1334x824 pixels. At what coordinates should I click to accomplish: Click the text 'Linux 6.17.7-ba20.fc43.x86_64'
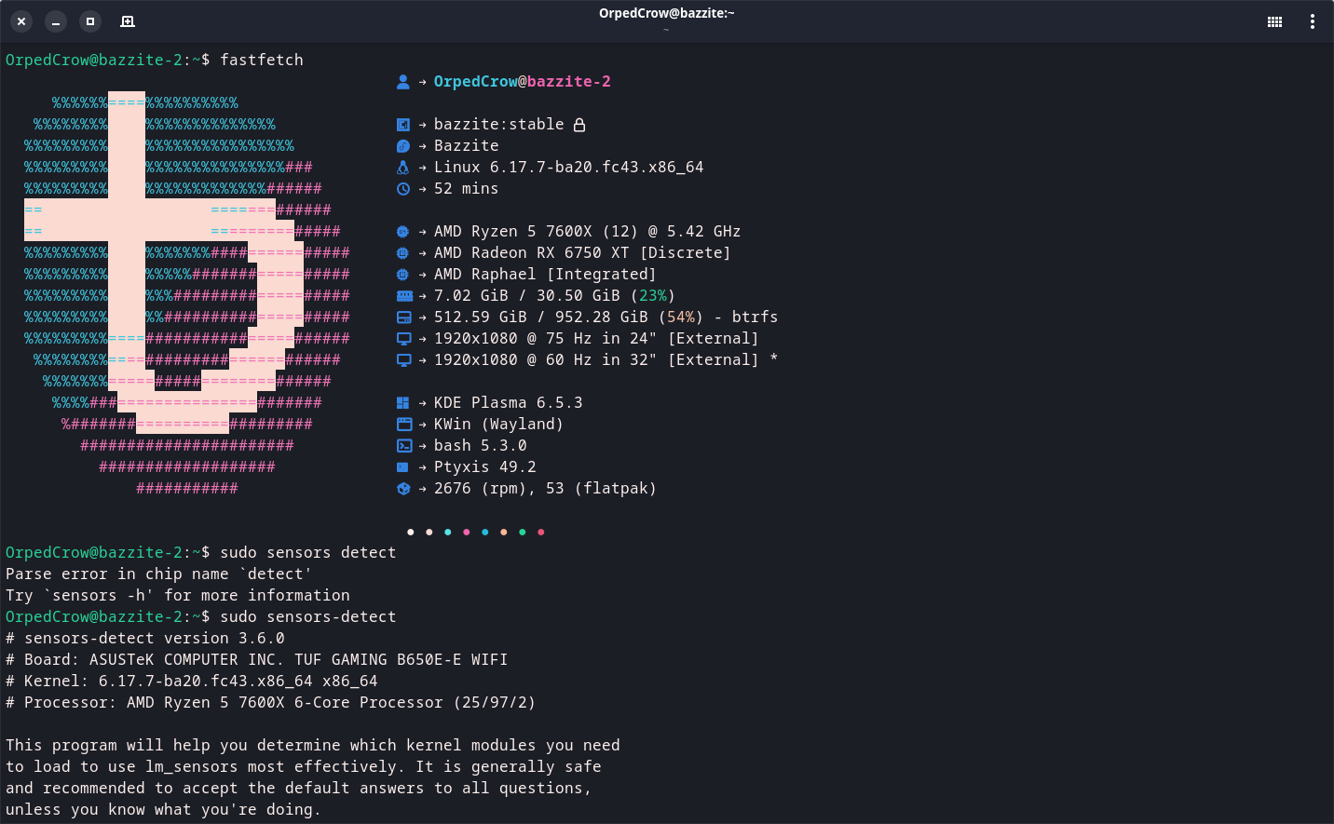569,168
